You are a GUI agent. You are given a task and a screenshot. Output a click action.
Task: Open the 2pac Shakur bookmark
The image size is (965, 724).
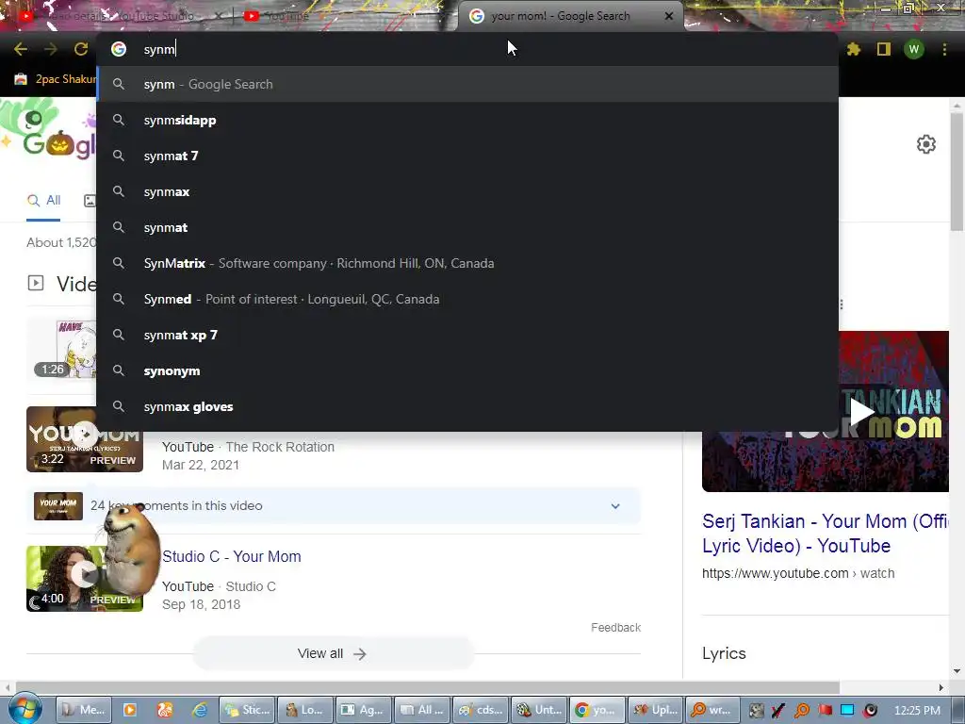(56, 79)
